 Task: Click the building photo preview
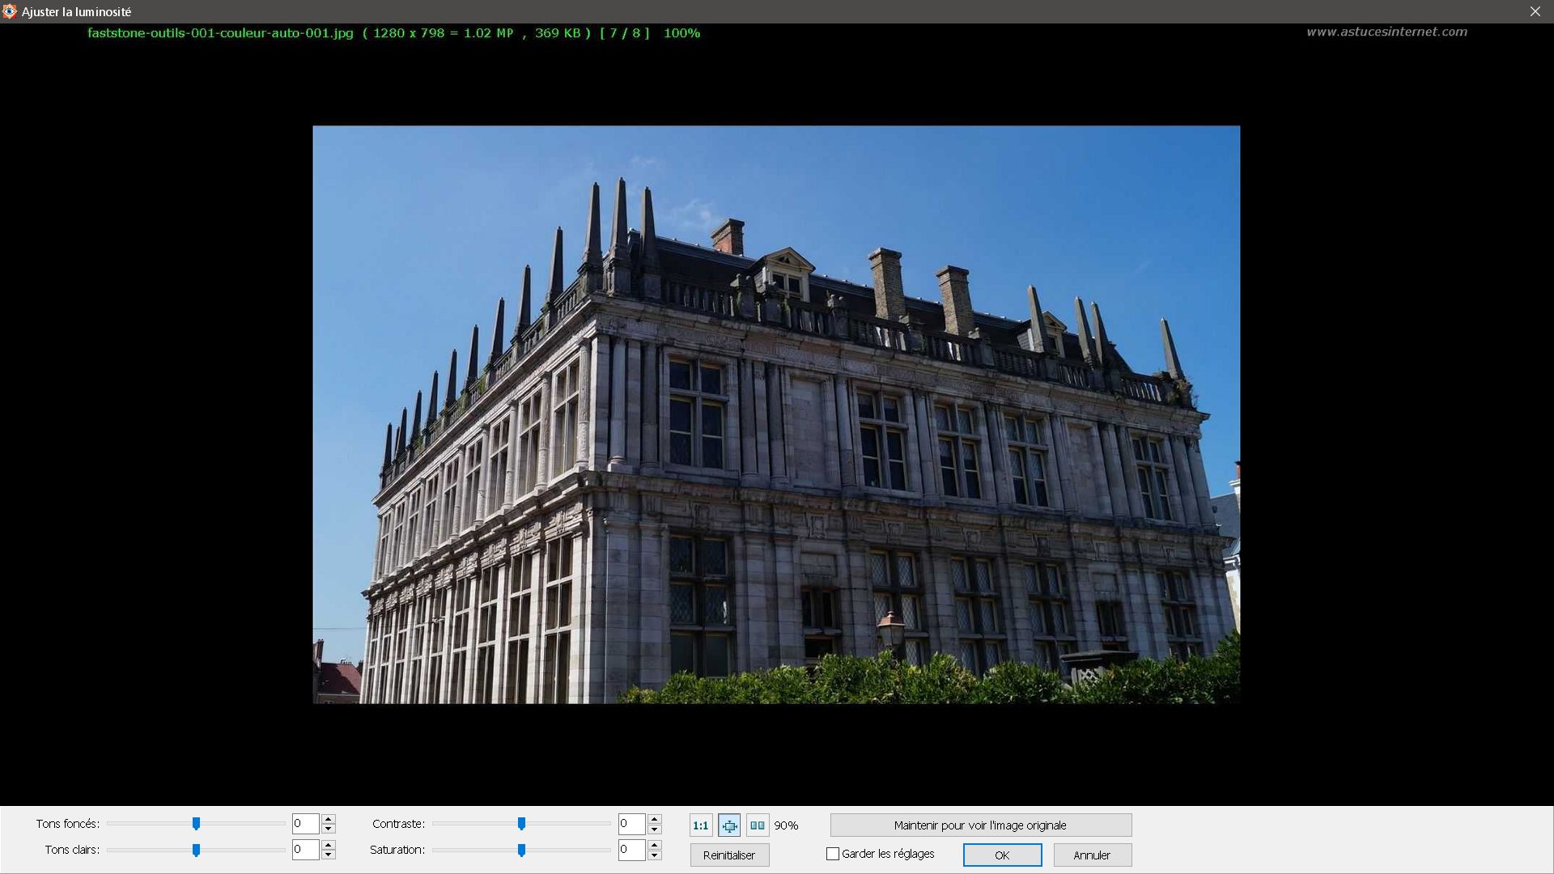tap(776, 414)
